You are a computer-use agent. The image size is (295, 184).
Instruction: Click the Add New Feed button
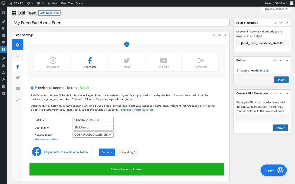point(50,13)
